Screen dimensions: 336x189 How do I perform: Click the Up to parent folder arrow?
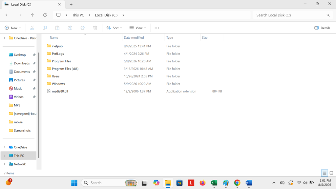[x=32, y=15]
